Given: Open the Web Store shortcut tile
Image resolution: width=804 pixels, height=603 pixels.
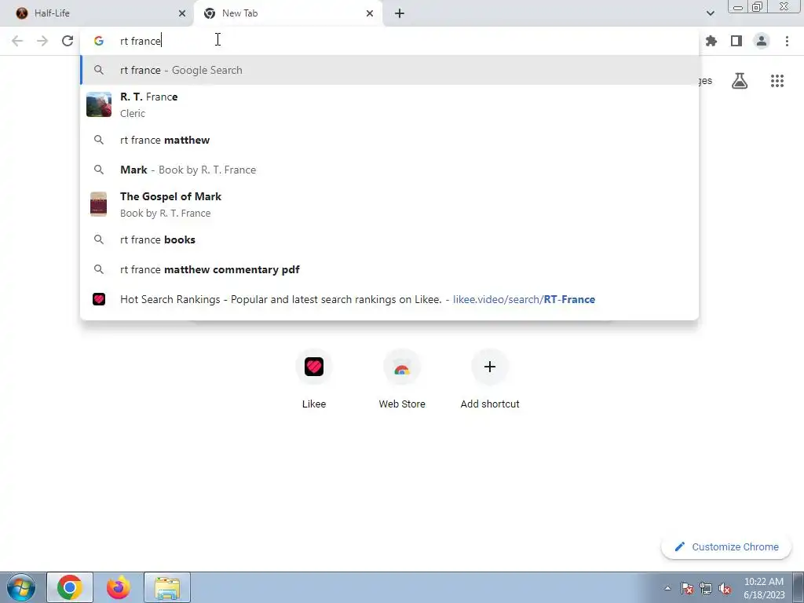Looking at the screenshot, I should click(x=402, y=379).
